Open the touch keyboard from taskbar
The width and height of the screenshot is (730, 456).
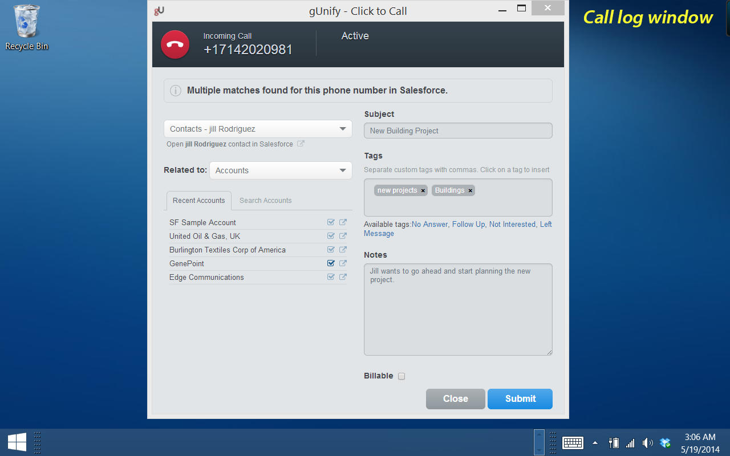coord(573,443)
